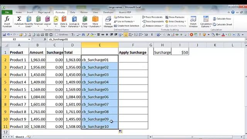The image size is (247, 139).
Task: Open Text functions library
Action: click(x=56, y=22)
